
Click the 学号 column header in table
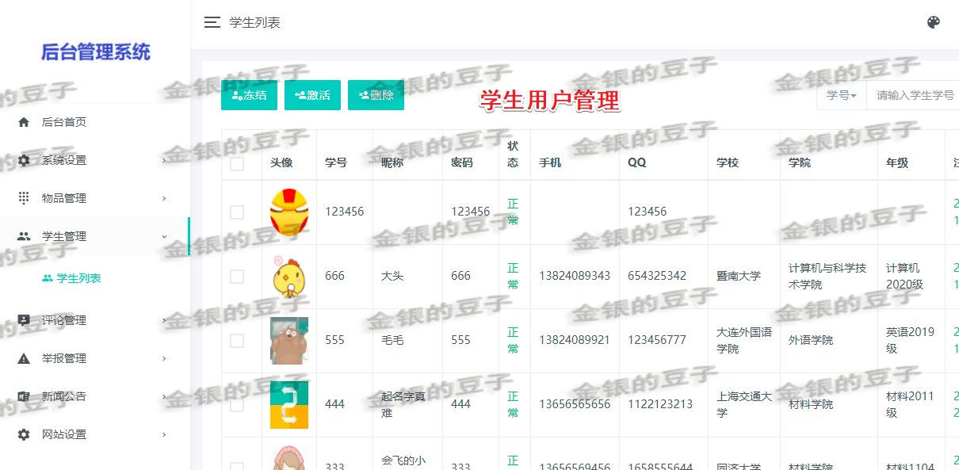click(336, 162)
